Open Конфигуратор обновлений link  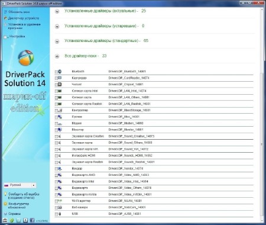19,205
